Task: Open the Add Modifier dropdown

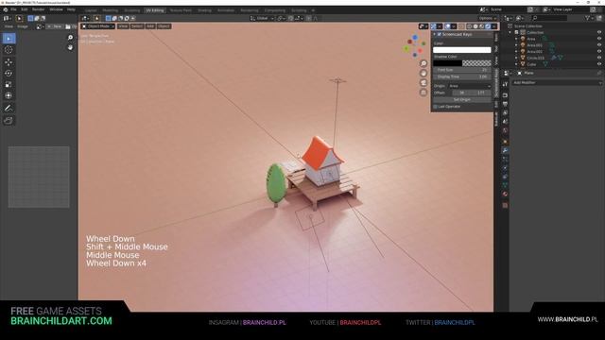Action: pyautogui.click(x=557, y=82)
